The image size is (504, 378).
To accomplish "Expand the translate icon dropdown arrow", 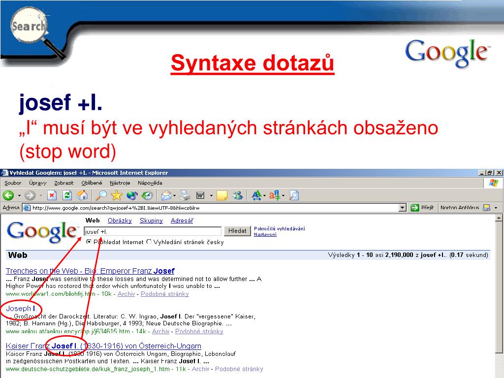I will pos(283,195).
